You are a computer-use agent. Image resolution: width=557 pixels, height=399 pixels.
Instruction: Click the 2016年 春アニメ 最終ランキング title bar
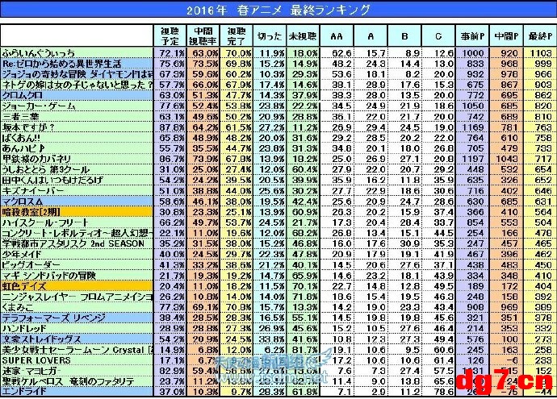[278, 10]
